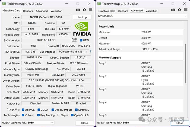Viewport: 190px width, 127px height.
Task: Switch to Advanced tab in left window
Action: 42,11
